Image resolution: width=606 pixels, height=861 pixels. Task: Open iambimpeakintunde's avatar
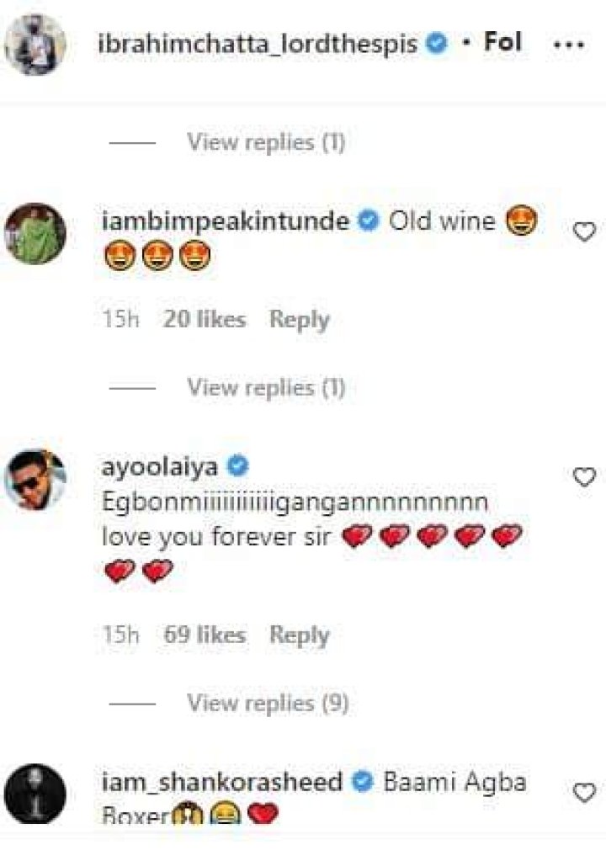pos(35,233)
